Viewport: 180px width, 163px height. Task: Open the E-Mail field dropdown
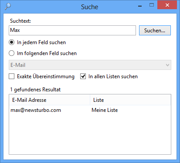[x=90, y=65]
